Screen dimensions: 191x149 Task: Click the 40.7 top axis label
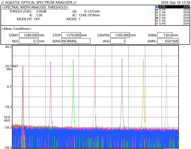(8, 47)
